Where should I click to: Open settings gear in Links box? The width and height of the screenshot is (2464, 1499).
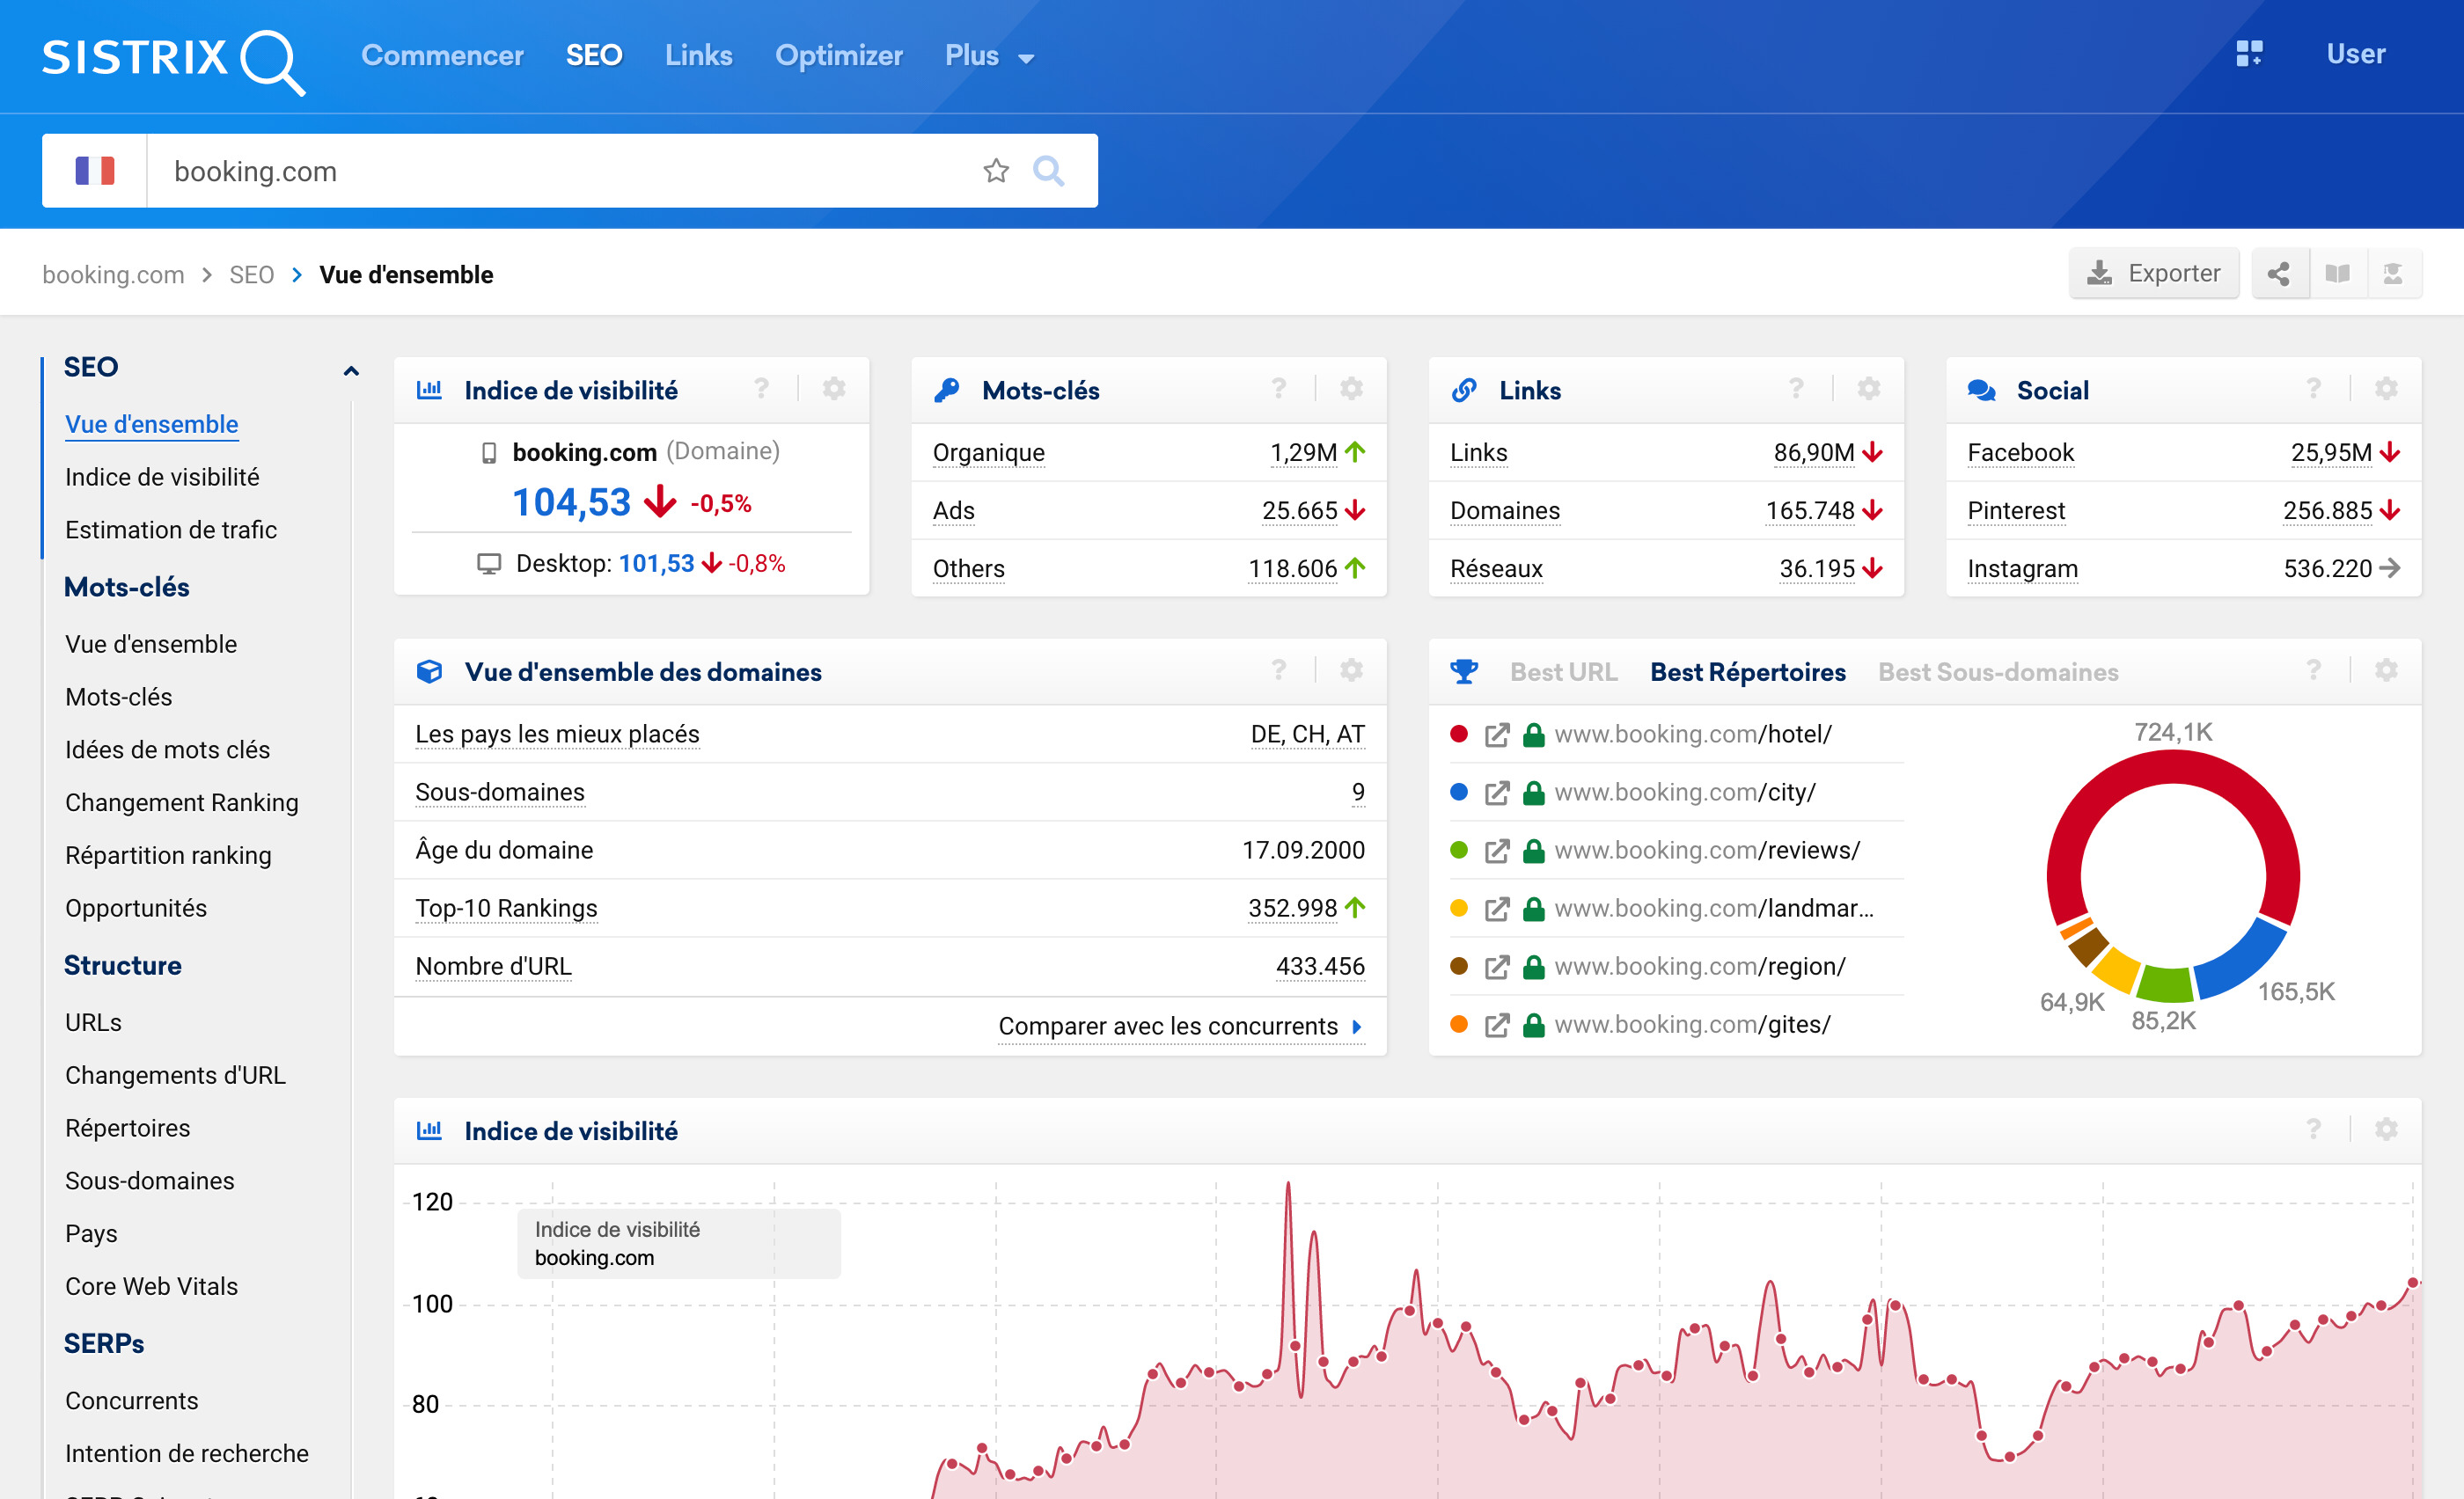coord(1869,389)
